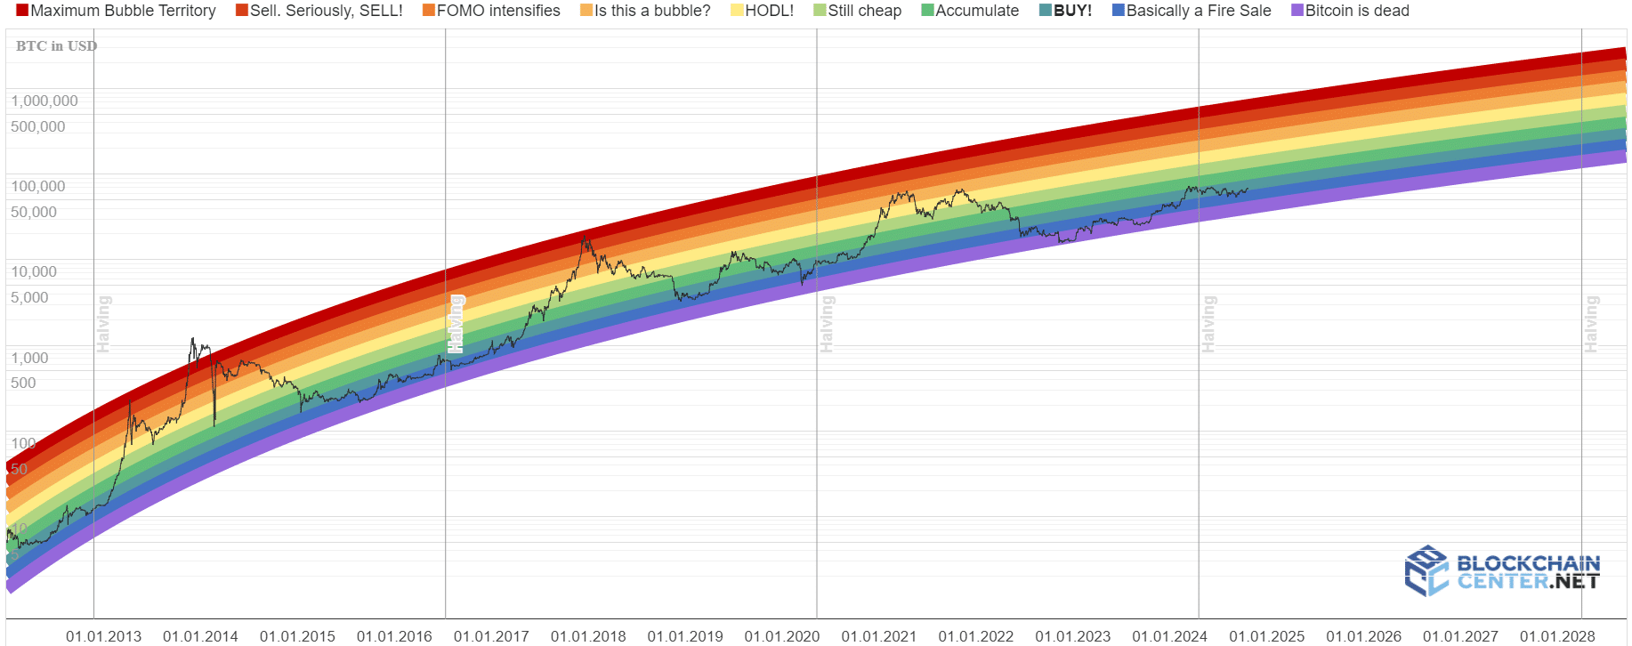This screenshot has height=646, width=1632.
Task: Toggle the Still cheap legend entry
Action: pyautogui.click(x=858, y=11)
